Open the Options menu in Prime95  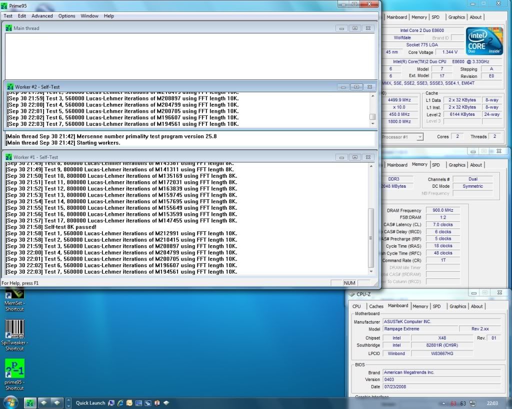[66, 16]
